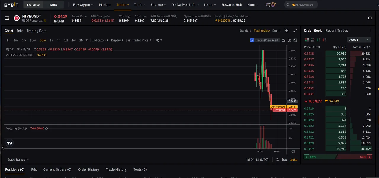Switch to the Trading Data tab
The height and width of the screenshot is (178, 379).
click(36, 31)
